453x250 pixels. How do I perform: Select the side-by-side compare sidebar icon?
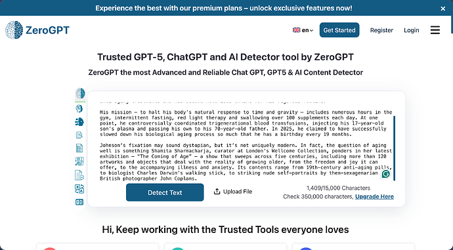point(79,202)
